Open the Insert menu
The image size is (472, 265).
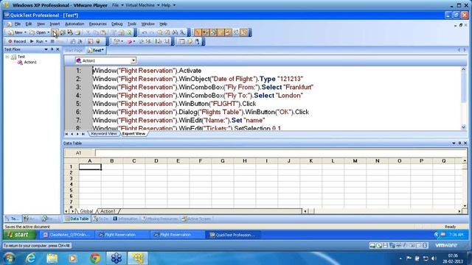pyautogui.click(x=55, y=24)
